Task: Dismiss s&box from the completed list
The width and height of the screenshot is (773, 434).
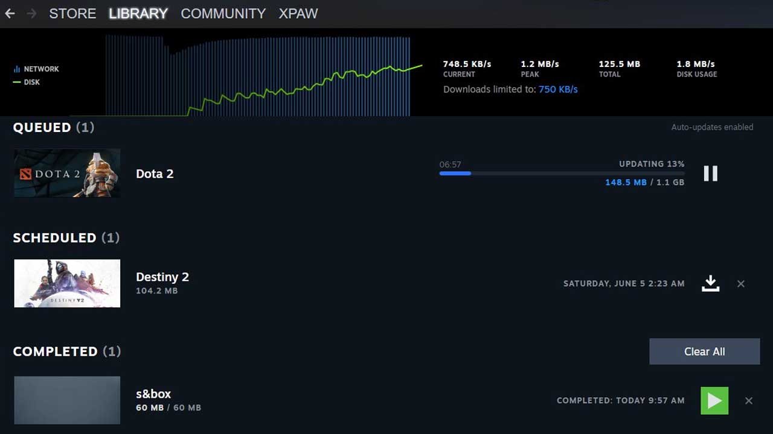Action: point(749,400)
